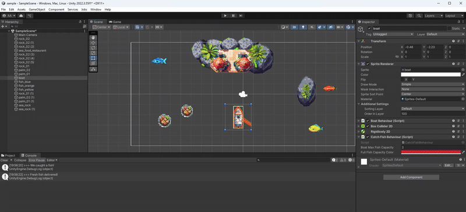
Task: Toggle scene lighting bulb icon
Action: tap(303, 27)
